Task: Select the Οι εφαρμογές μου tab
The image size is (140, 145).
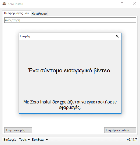Action: pyautogui.click(x=16, y=13)
